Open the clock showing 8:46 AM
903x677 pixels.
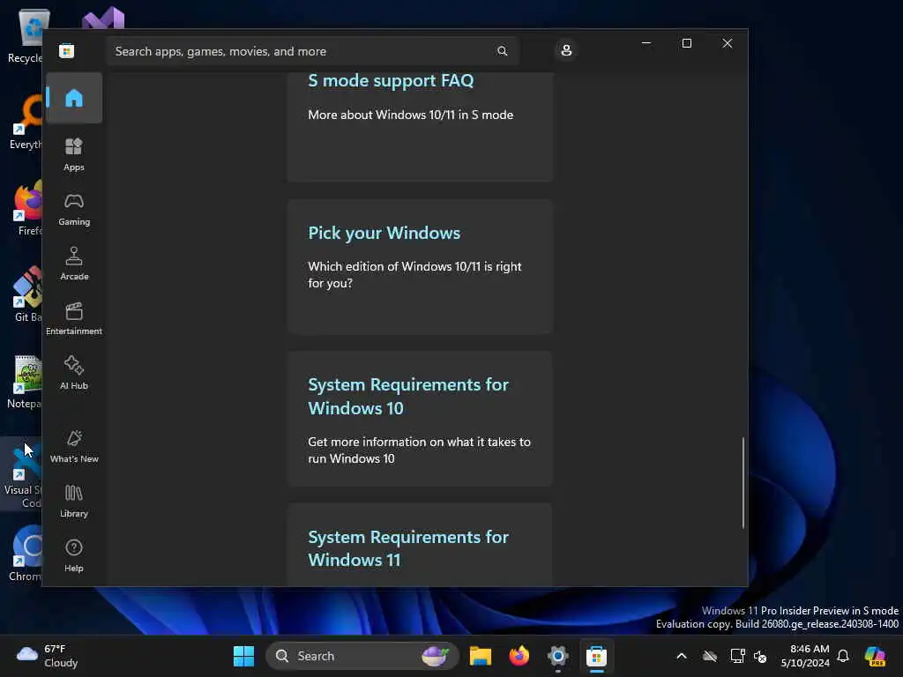(x=804, y=656)
